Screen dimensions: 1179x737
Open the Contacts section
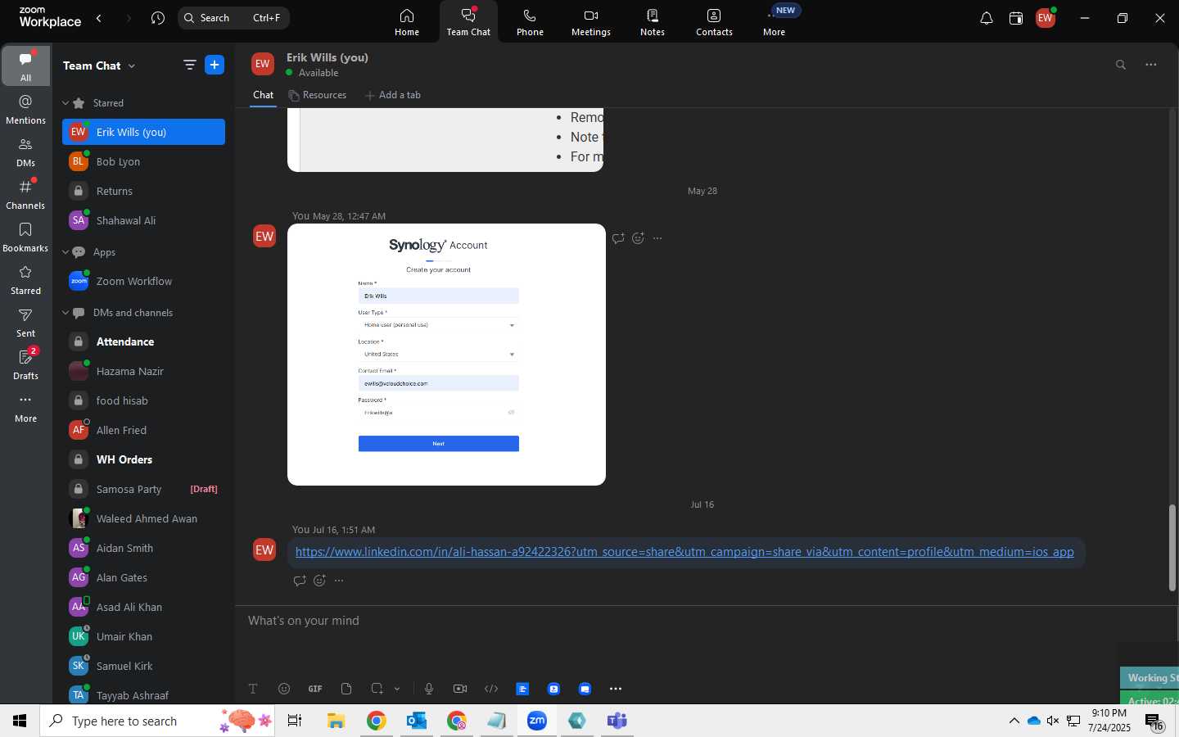coord(714,22)
